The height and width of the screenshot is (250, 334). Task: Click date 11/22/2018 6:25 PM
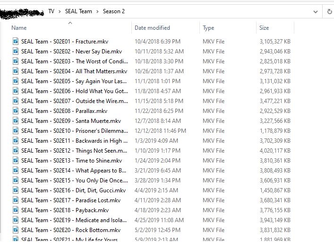[x=159, y=111]
